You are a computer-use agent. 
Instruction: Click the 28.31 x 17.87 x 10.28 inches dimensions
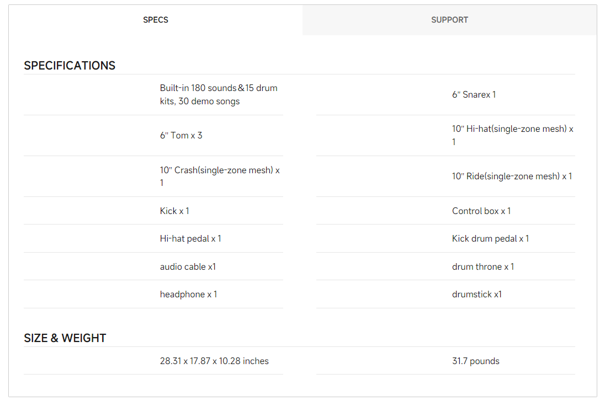(214, 361)
